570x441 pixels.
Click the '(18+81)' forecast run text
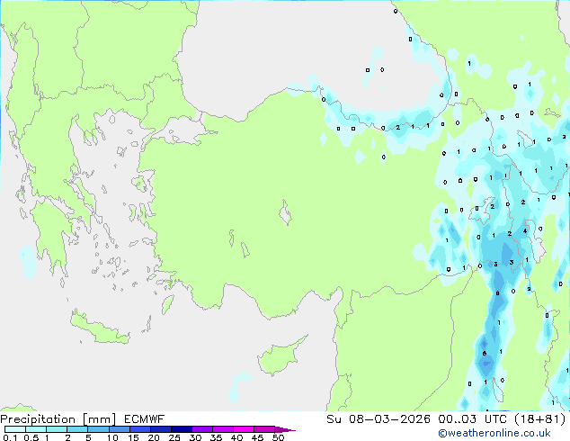(x=540, y=419)
